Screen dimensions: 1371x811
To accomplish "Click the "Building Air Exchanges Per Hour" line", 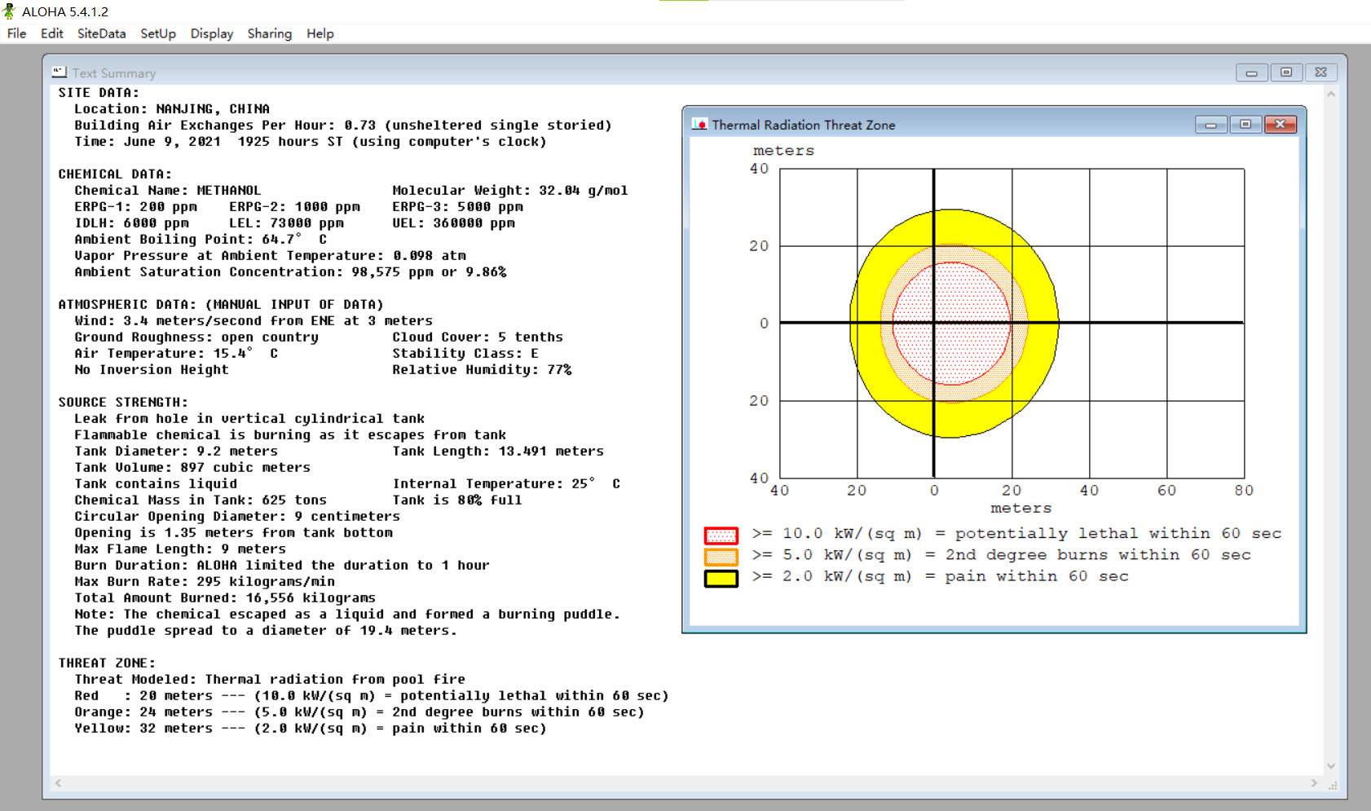I will 343,126.
